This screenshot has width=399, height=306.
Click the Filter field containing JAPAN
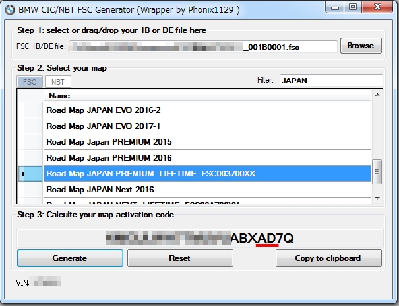pos(331,81)
